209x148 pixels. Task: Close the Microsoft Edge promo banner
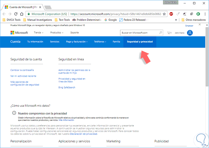tap(200, 24)
